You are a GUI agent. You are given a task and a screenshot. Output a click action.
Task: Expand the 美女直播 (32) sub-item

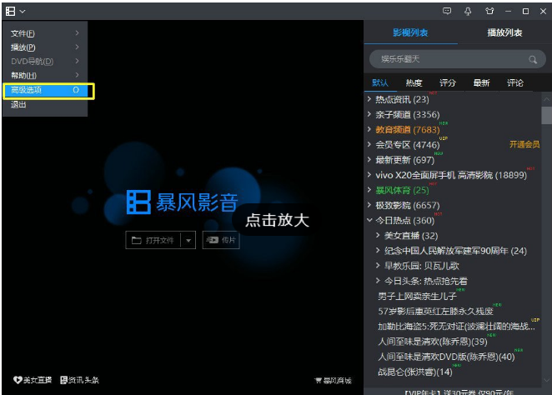[378, 235]
